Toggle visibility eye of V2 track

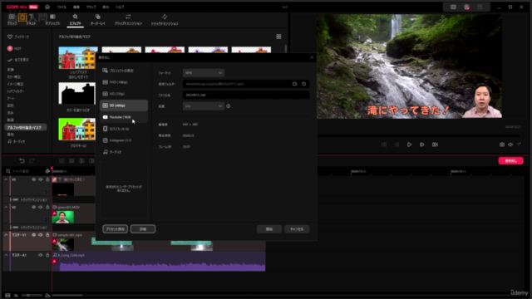click(33, 207)
